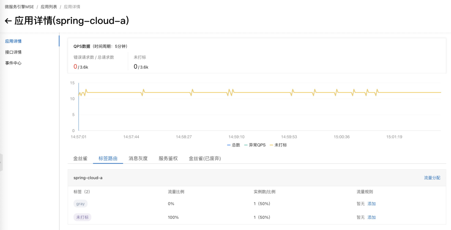Viewport: 451px width, 230px height.
Task: Go back using the arrow icon
Action: coord(8,21)
